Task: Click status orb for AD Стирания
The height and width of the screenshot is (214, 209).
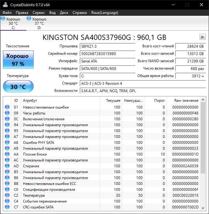Action: point(7,166)
